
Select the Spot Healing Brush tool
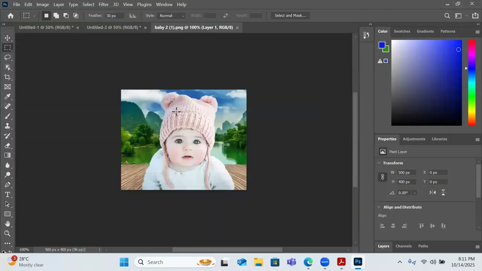pyautogui.click(x=8, y=107)
